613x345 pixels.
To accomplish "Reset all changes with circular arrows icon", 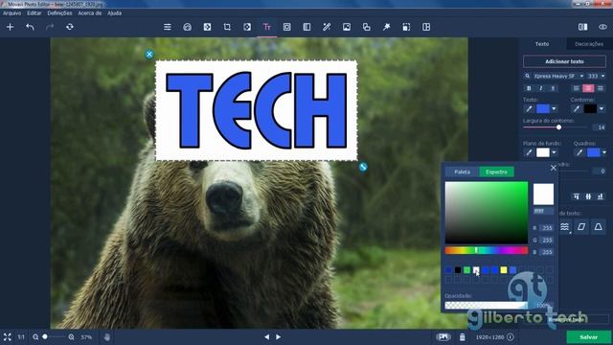I will tap(70, 27).
